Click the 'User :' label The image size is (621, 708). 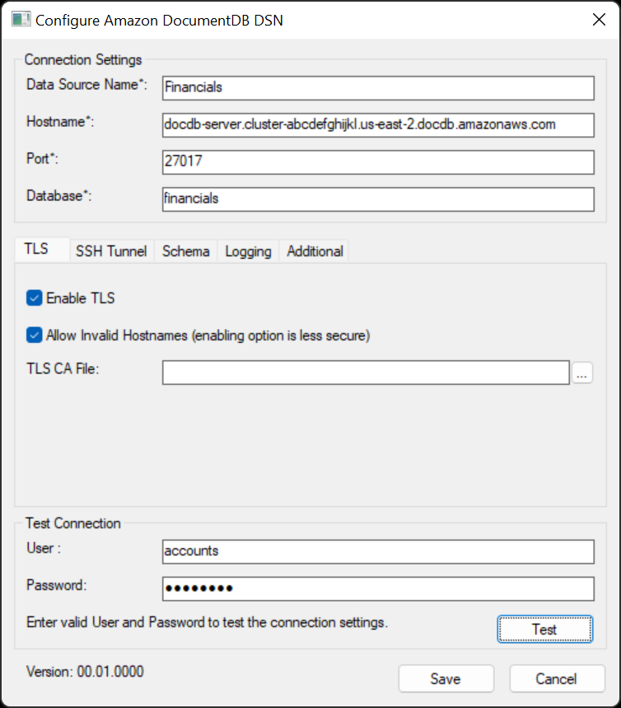point(44,548)
